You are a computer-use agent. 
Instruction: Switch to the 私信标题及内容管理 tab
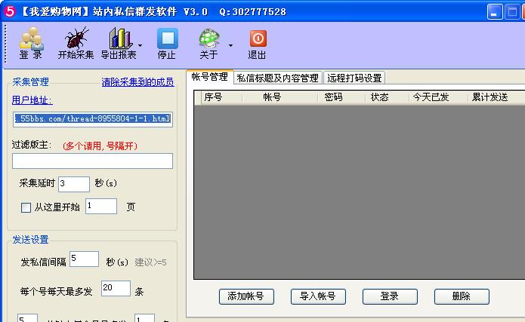click(x=277, y=78)
